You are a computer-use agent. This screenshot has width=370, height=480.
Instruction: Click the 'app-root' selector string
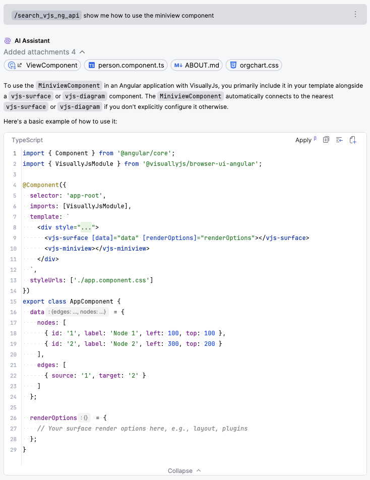point(84,196)
